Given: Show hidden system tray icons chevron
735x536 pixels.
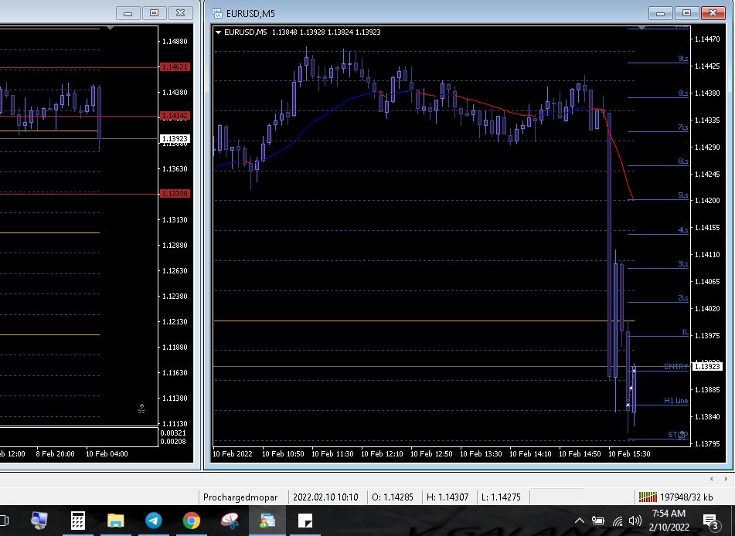Looking at the screenshot, I should [x=580, y=521].
